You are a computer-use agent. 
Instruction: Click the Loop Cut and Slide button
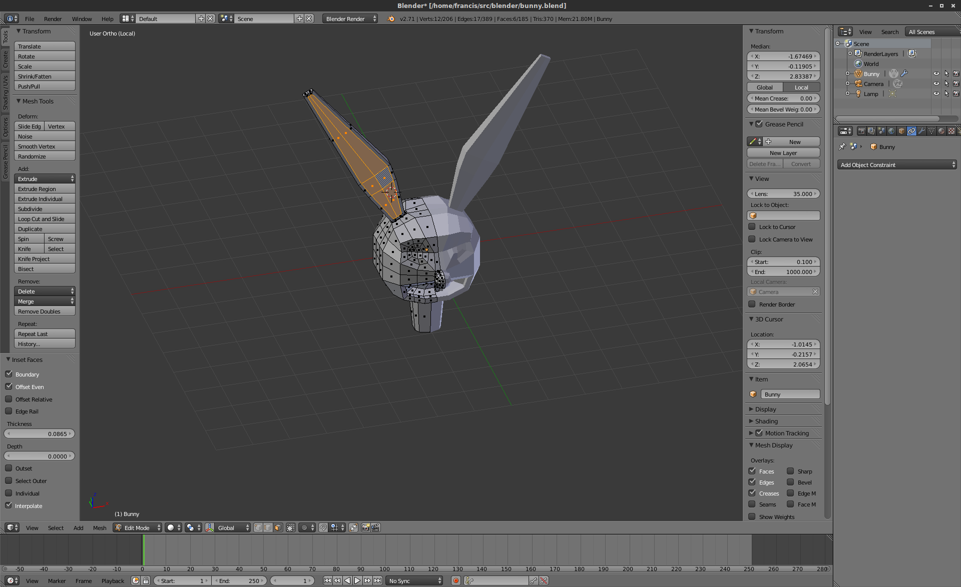(x=45, y=218)
